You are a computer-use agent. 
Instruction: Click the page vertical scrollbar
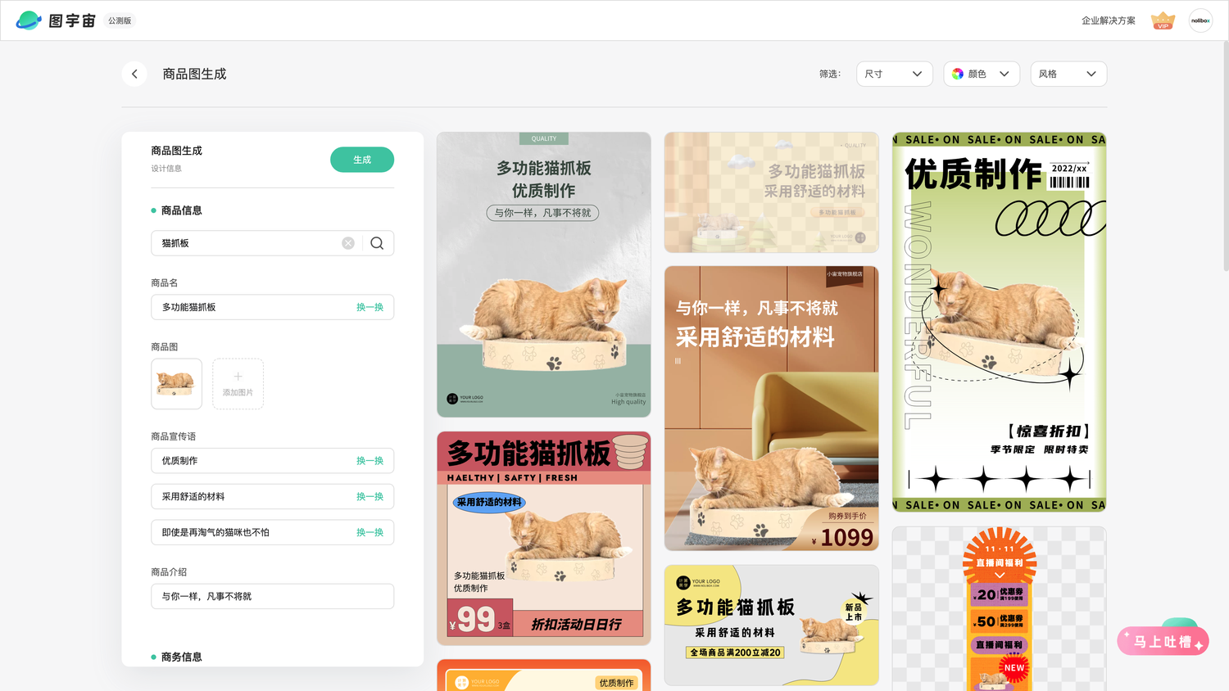click(x=1226, y=156)
